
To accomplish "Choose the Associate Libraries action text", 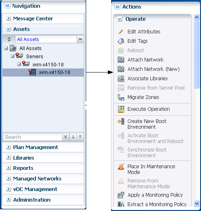I will 147,79.
